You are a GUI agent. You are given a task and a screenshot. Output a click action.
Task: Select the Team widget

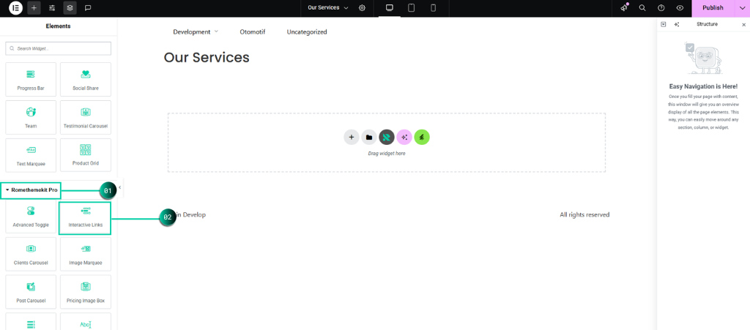31,117
